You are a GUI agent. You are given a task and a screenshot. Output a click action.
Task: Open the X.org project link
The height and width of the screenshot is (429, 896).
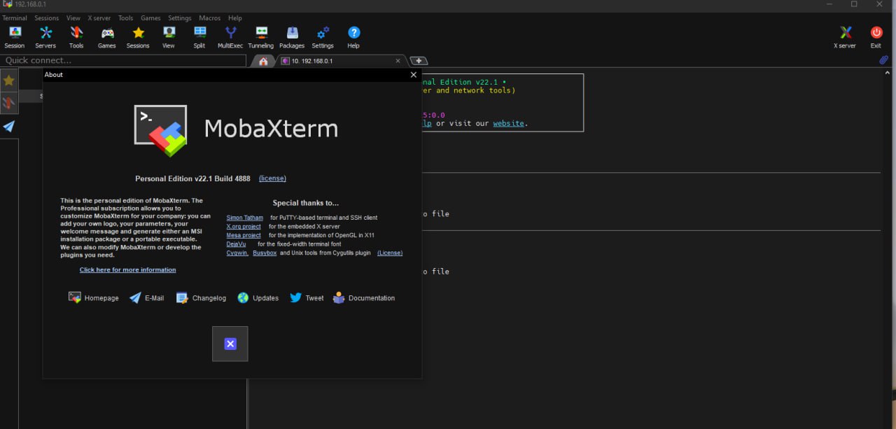click(244, 227)
